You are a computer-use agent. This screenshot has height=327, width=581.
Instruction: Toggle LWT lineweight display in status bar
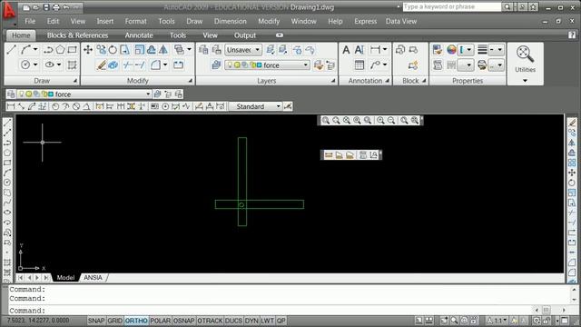point(267,321)
